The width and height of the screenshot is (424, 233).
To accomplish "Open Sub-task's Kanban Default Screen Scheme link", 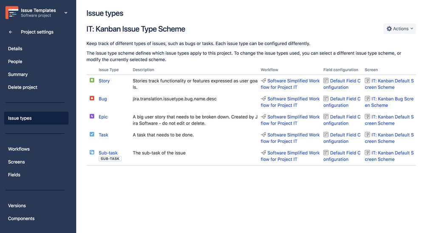I will pyautogui.click(x=390, y=156).
